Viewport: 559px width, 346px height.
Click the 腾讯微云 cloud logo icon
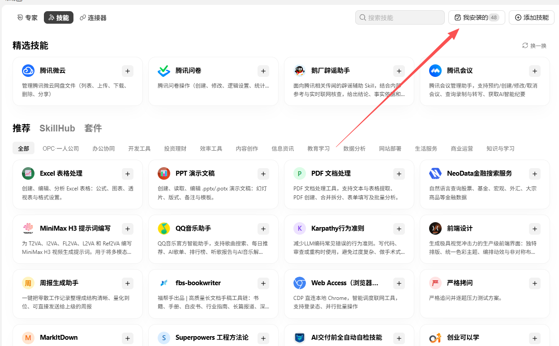28,71
